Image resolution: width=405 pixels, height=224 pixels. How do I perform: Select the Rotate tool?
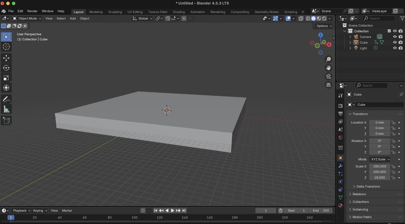tap(6, 68)
